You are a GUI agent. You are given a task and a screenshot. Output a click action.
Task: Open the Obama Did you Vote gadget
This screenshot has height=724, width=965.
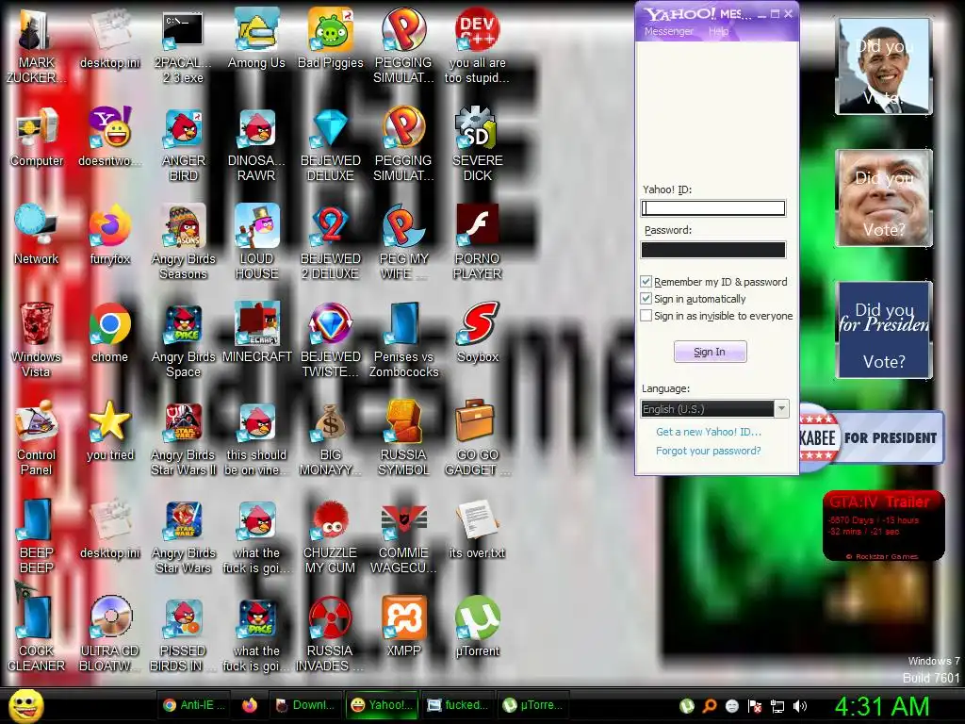point(884,67)
